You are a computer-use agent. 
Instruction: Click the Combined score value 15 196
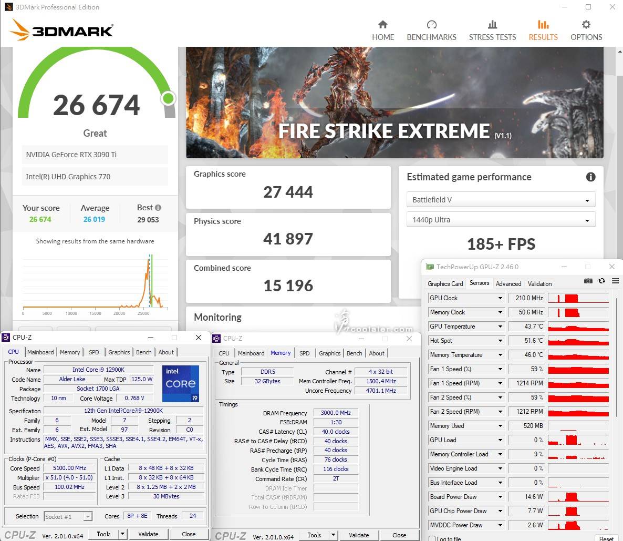tap(288, 285)
